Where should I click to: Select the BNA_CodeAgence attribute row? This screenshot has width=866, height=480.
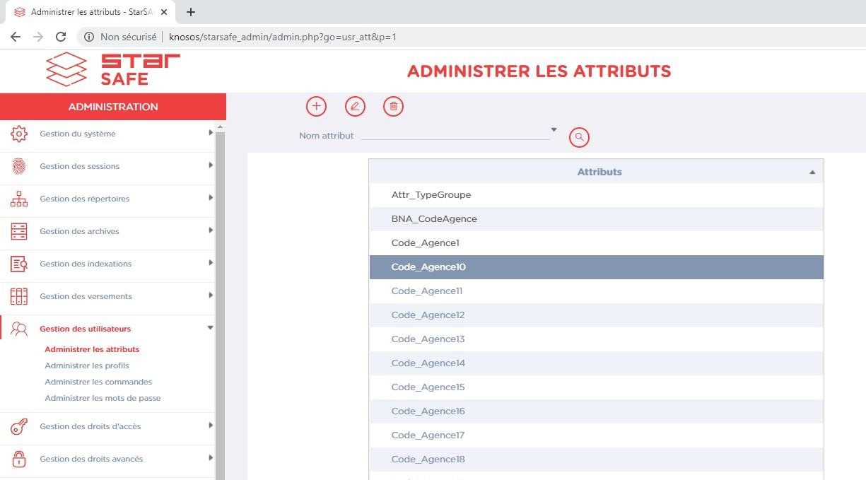pyautogui.click(x=434, y=219)
